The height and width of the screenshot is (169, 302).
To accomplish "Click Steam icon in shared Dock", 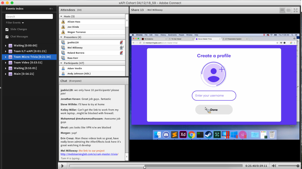I will (x=208, y=135).
